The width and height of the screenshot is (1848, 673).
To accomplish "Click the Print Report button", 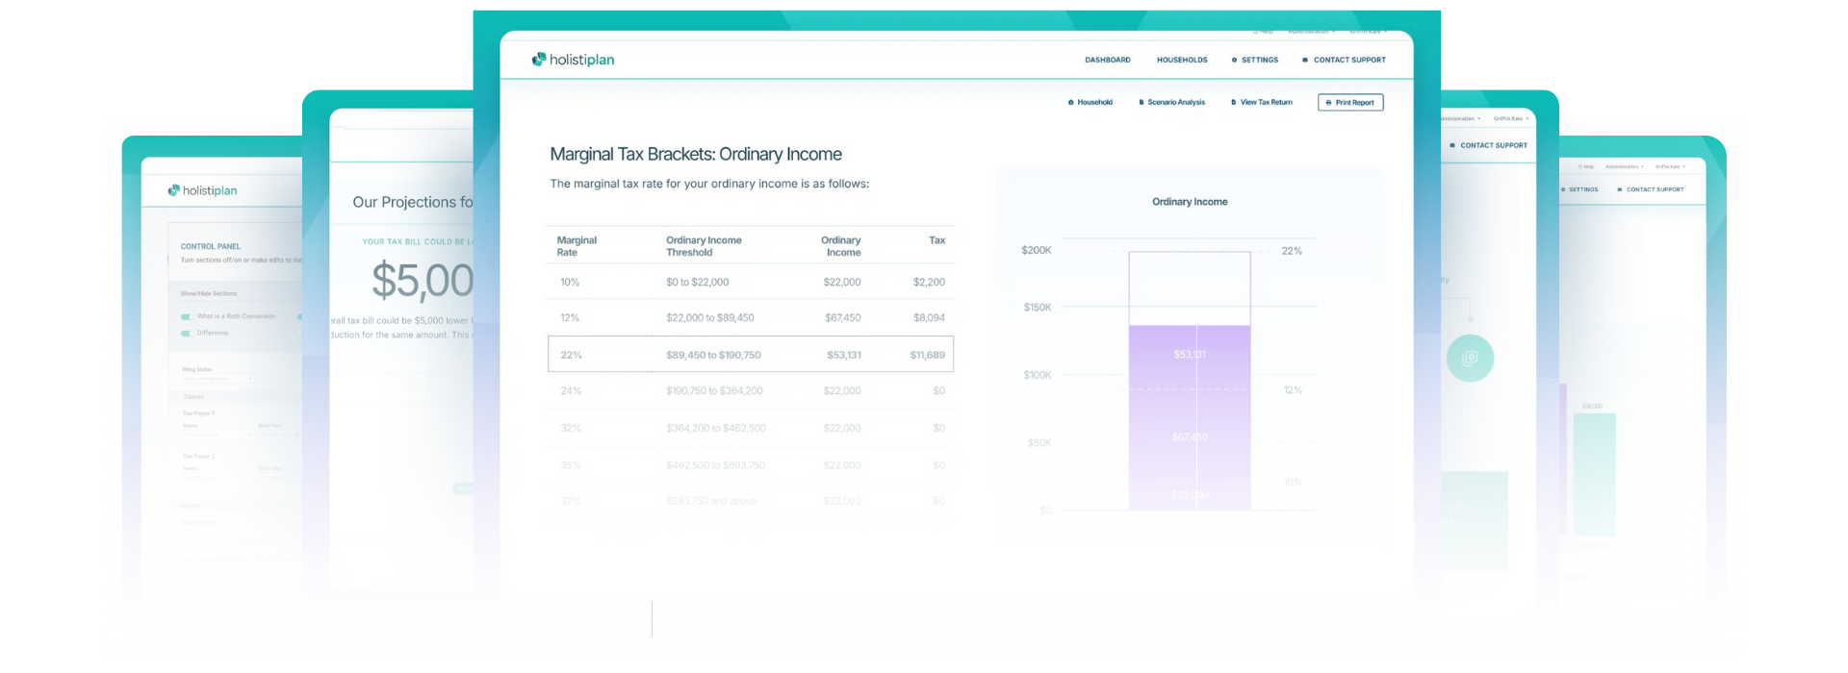I will tap(1349, 102).
